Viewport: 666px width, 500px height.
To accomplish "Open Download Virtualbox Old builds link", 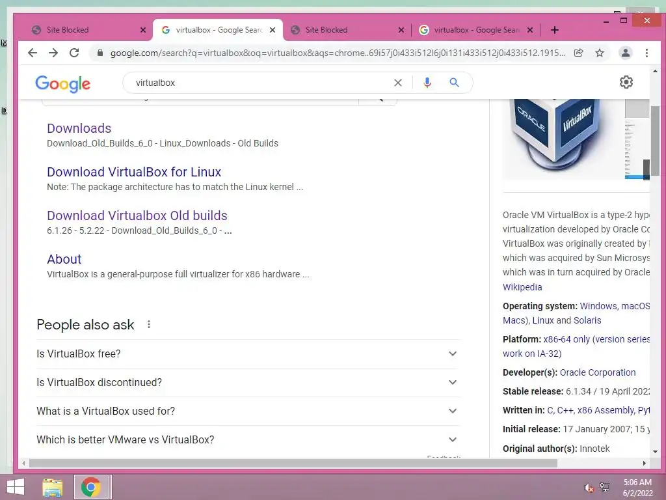I will pos(137,215).
